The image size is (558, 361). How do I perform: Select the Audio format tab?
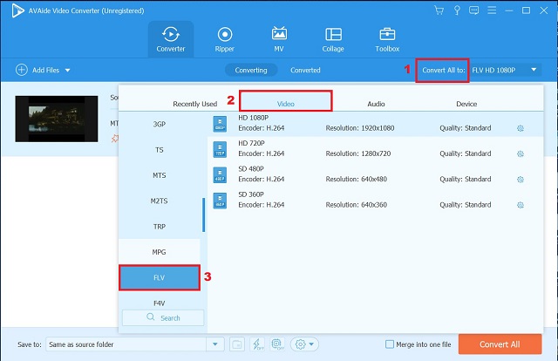click(x=376, y=104)
